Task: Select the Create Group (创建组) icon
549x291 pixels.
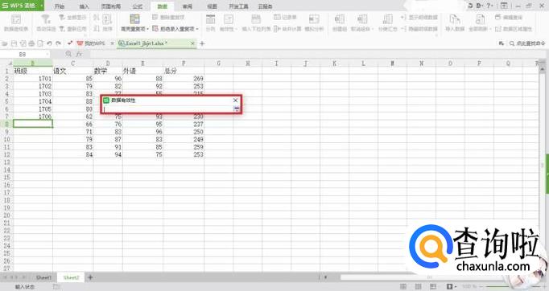Action: pyautogui.click(x=339, y=23)
